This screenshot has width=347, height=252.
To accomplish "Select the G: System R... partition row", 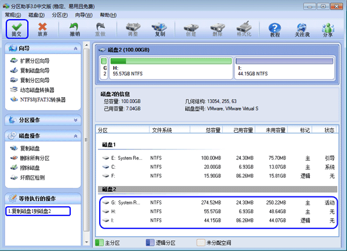I will (218, 203).
